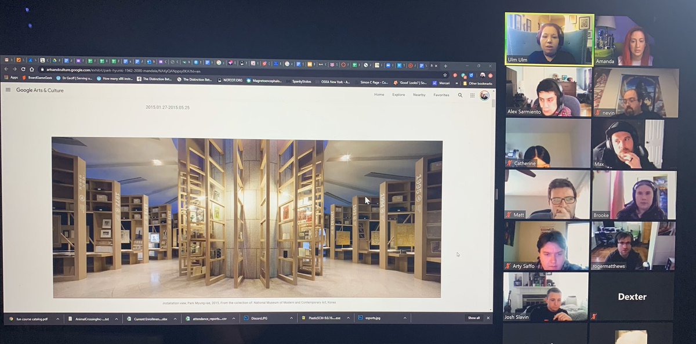The image size is (696, 344).
Task: Select Brooke's video tile
Action: tap(635, 195)
